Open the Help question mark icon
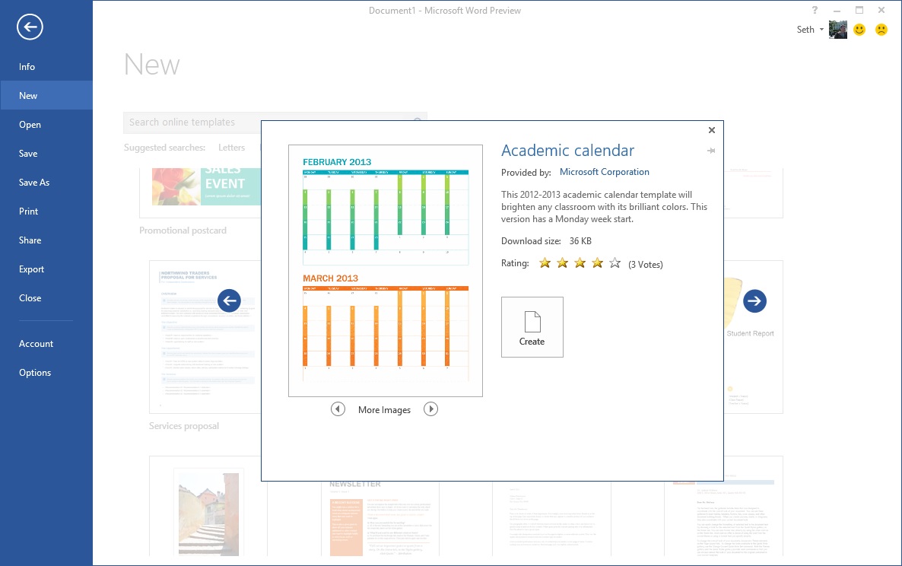Viewport: 902px width, 566px height. [815, 10]
